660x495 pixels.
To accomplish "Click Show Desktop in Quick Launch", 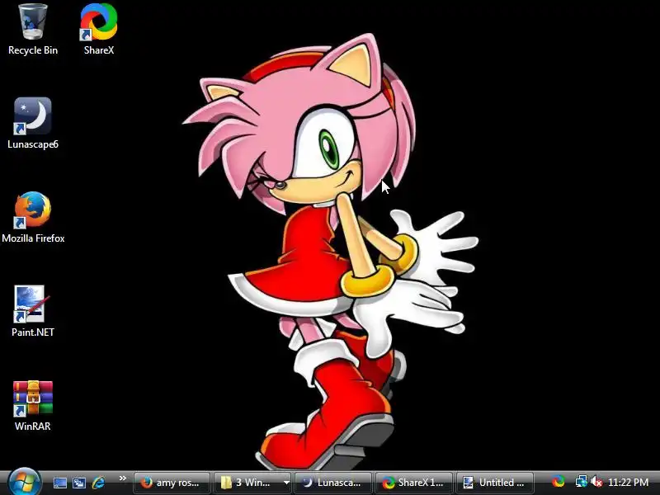I will (59, 483).
